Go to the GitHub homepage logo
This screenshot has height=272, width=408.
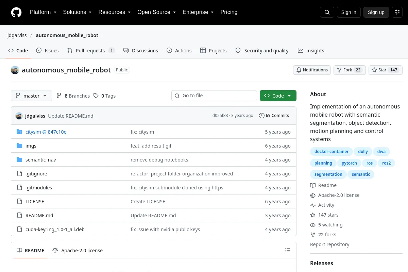16,12
